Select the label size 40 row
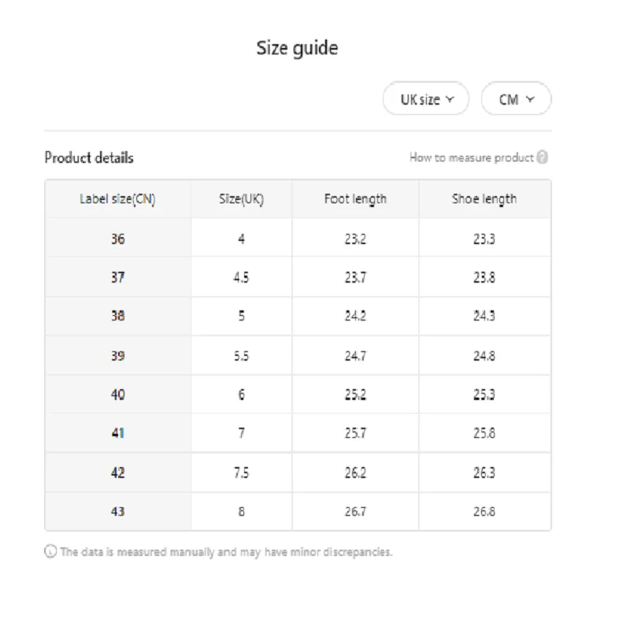The height and width of the screenshot is (630, 630). (x=298, y=395)
